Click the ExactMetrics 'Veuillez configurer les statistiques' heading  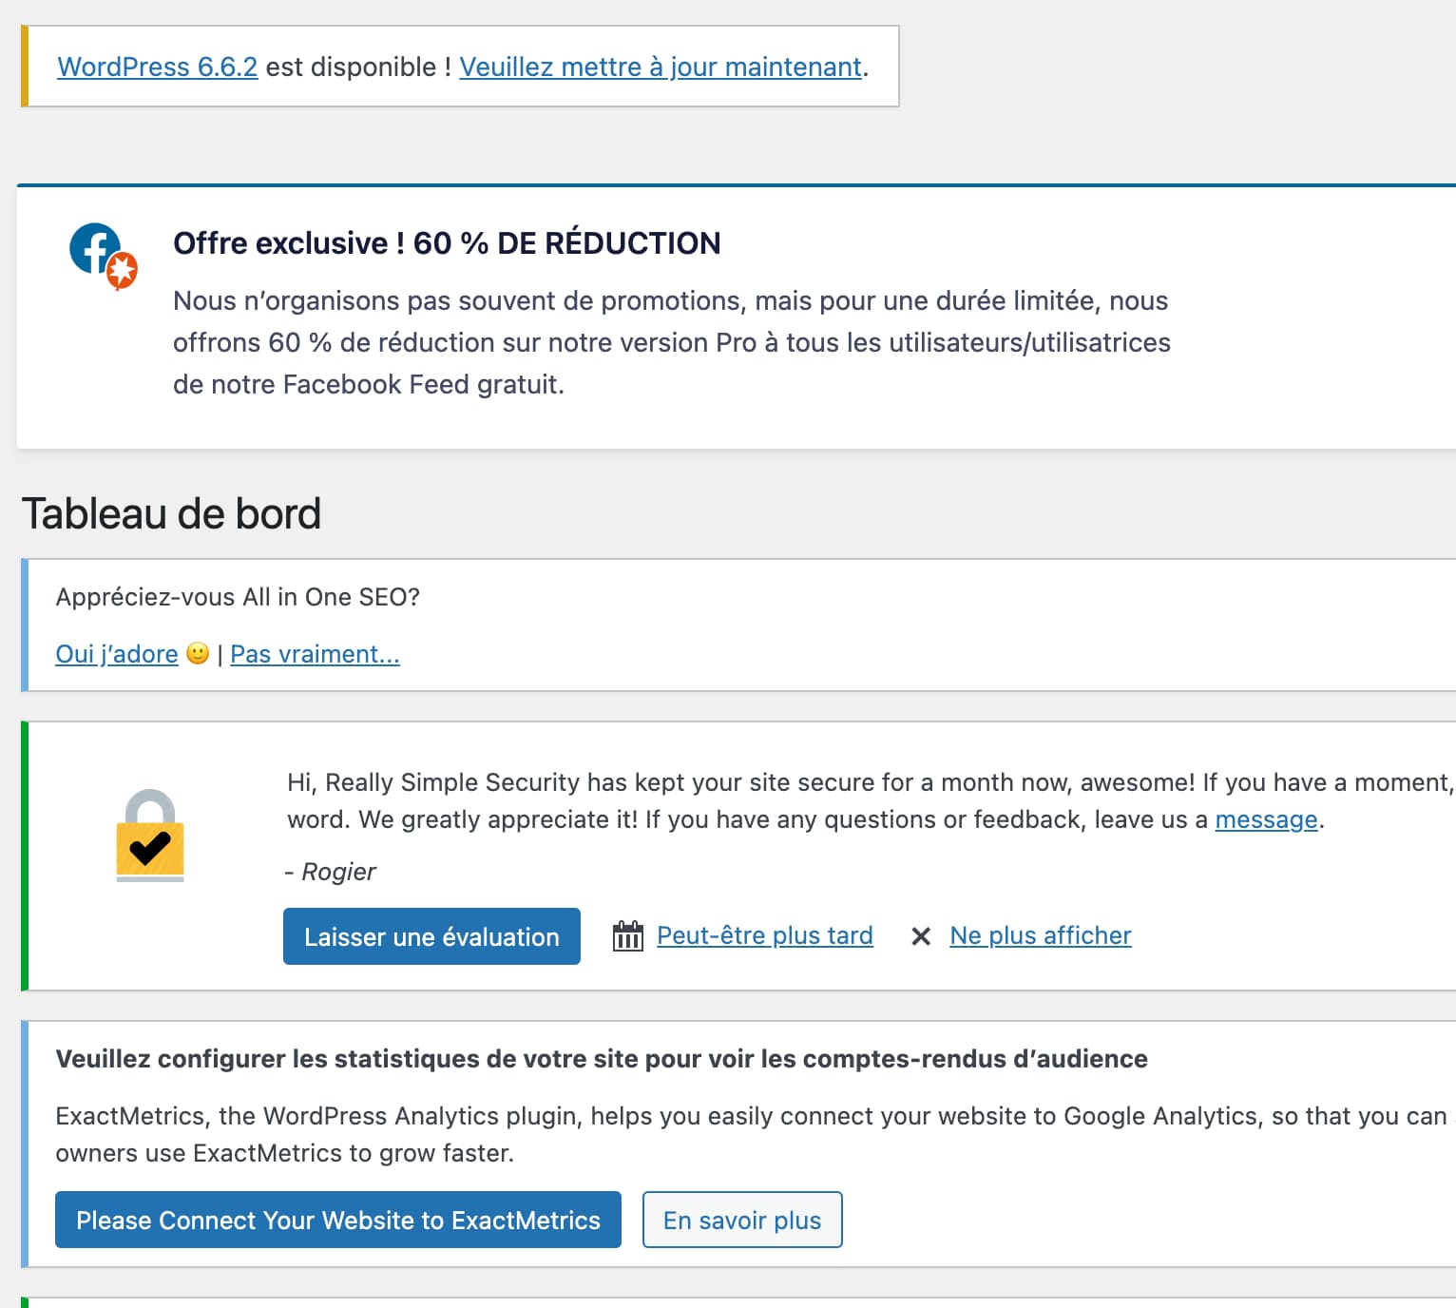pos(602,1059)
